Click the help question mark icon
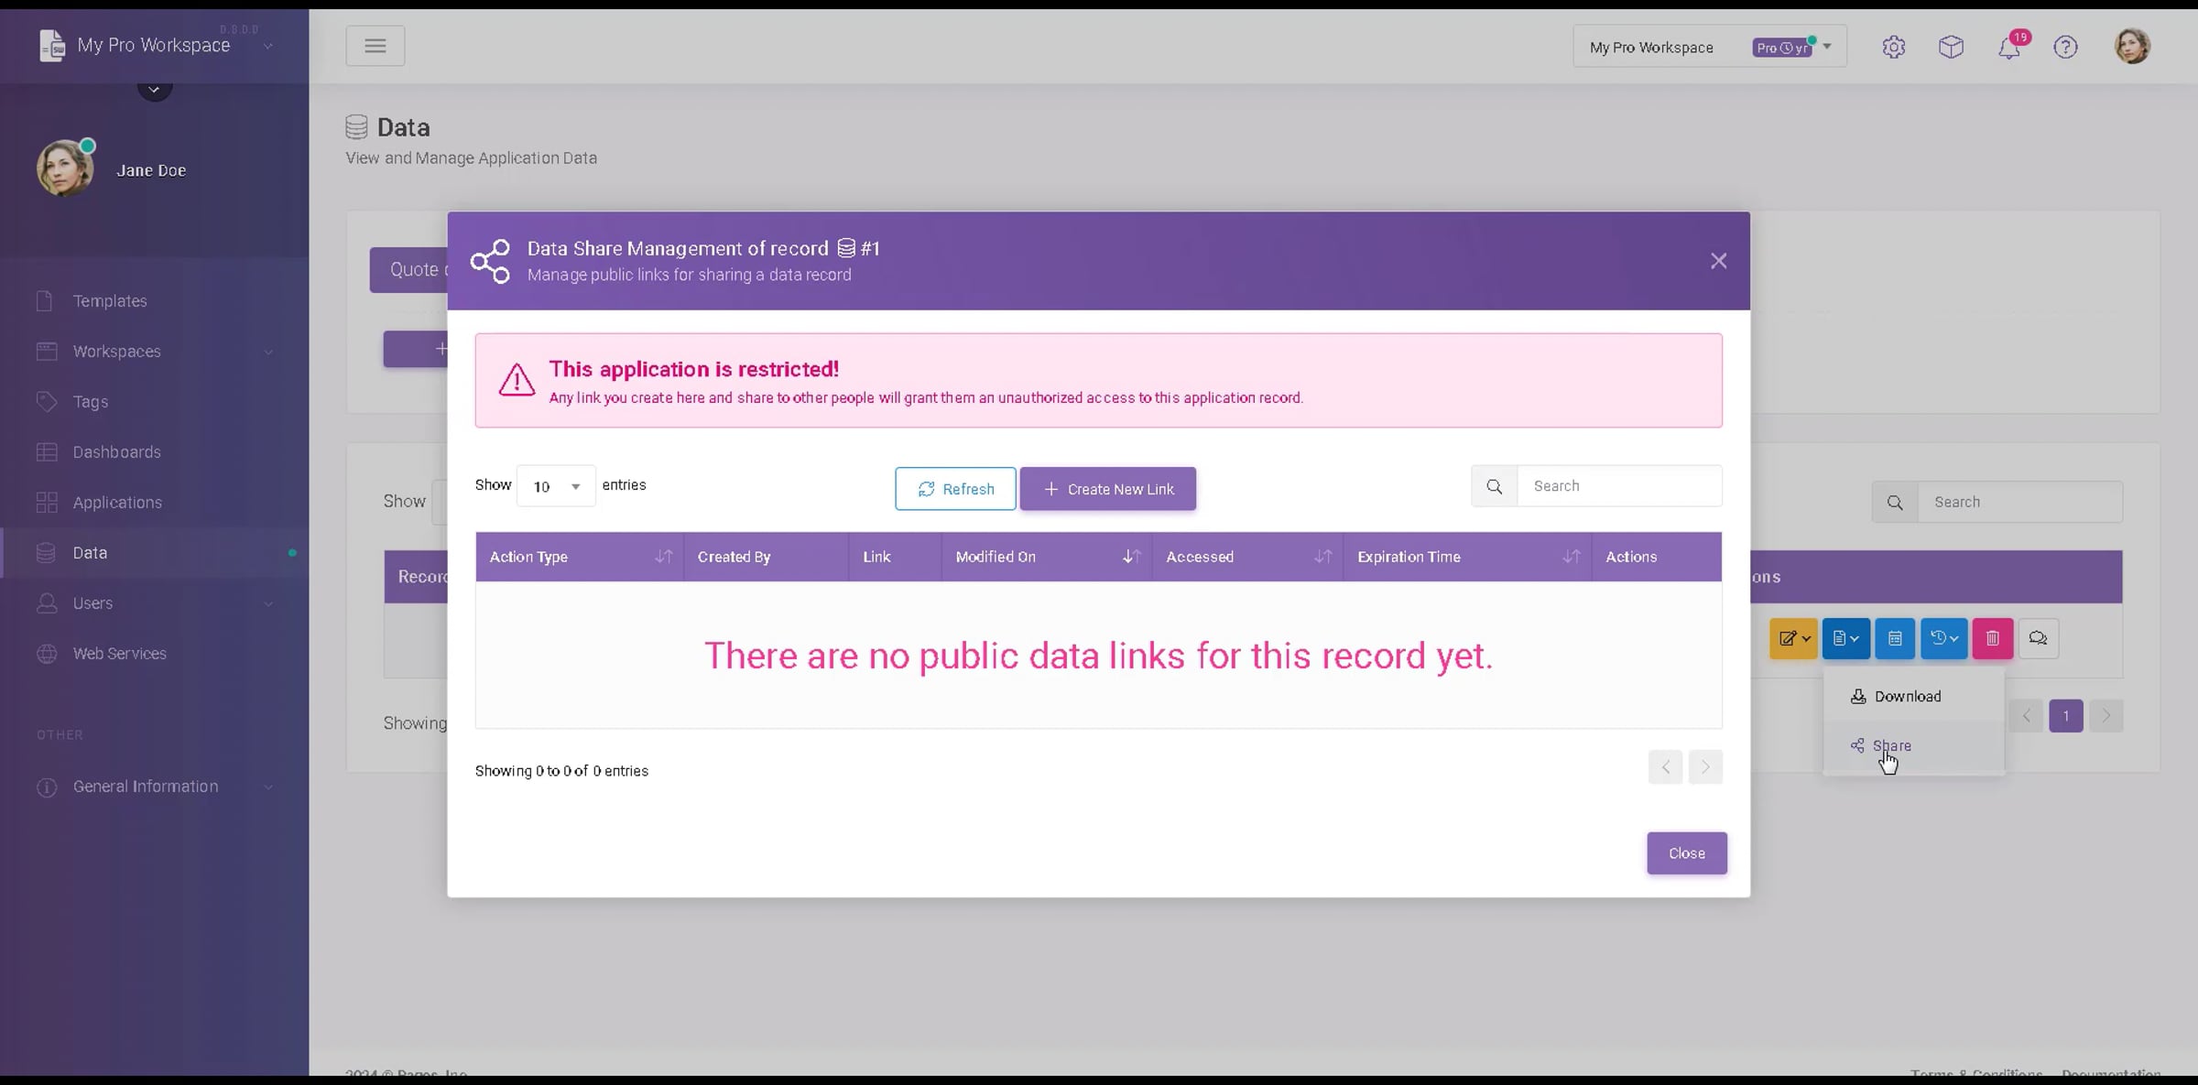Image resolution: width=2198 pixels, height=1085 pixels. [2065, 47]
